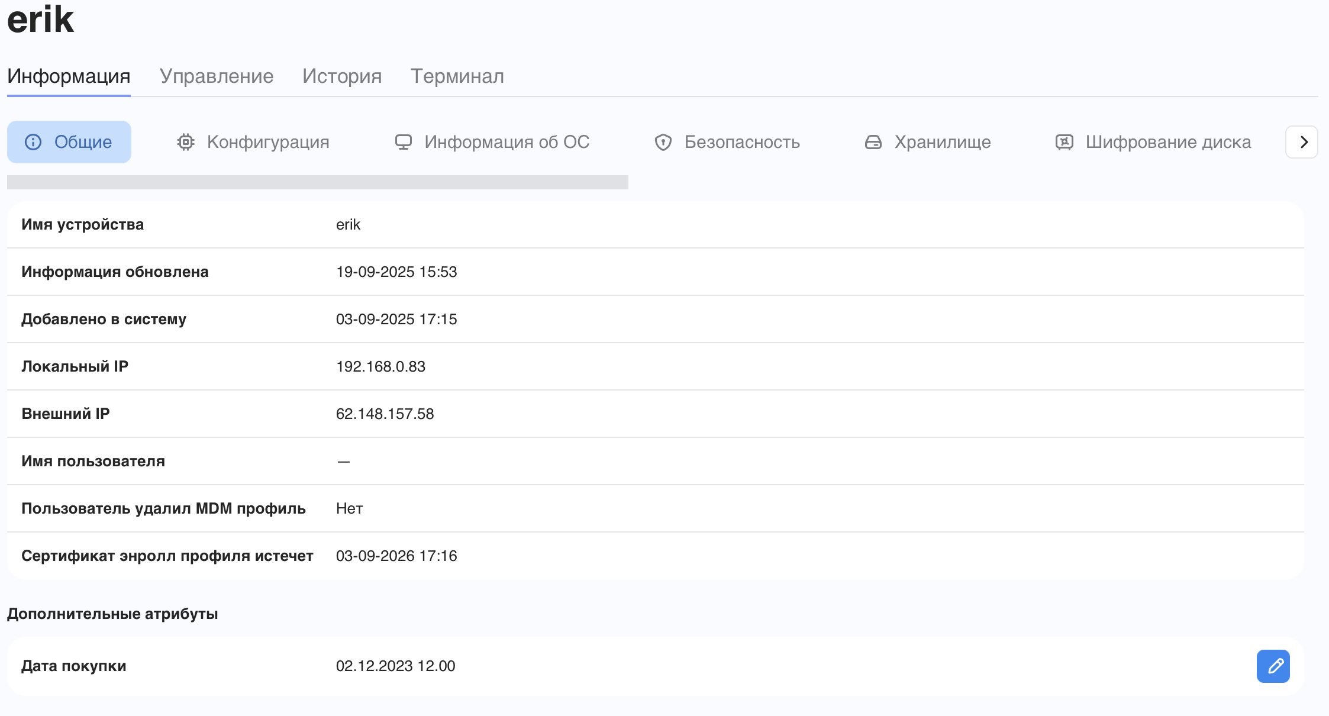Switch to the История tab

342,76
